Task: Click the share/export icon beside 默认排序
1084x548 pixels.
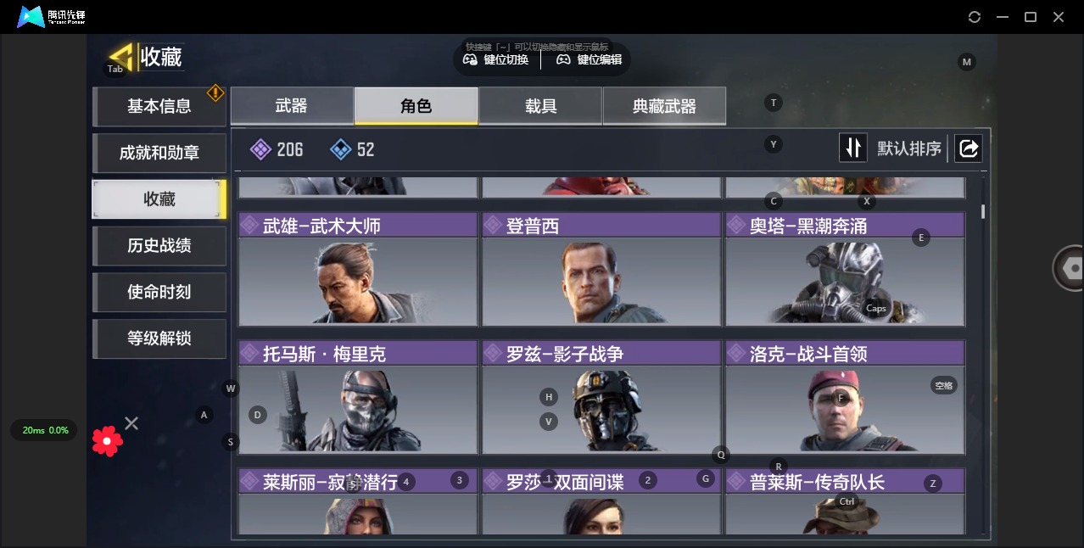Action: coord(968,148)
